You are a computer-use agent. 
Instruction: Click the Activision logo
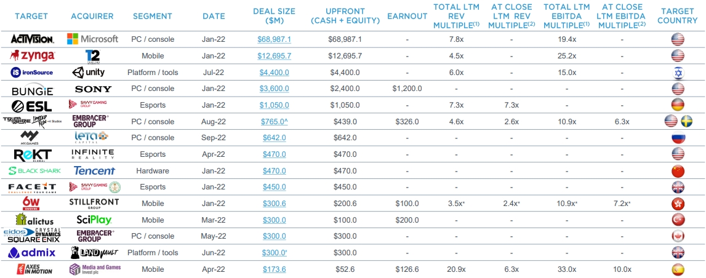[32, 39]
